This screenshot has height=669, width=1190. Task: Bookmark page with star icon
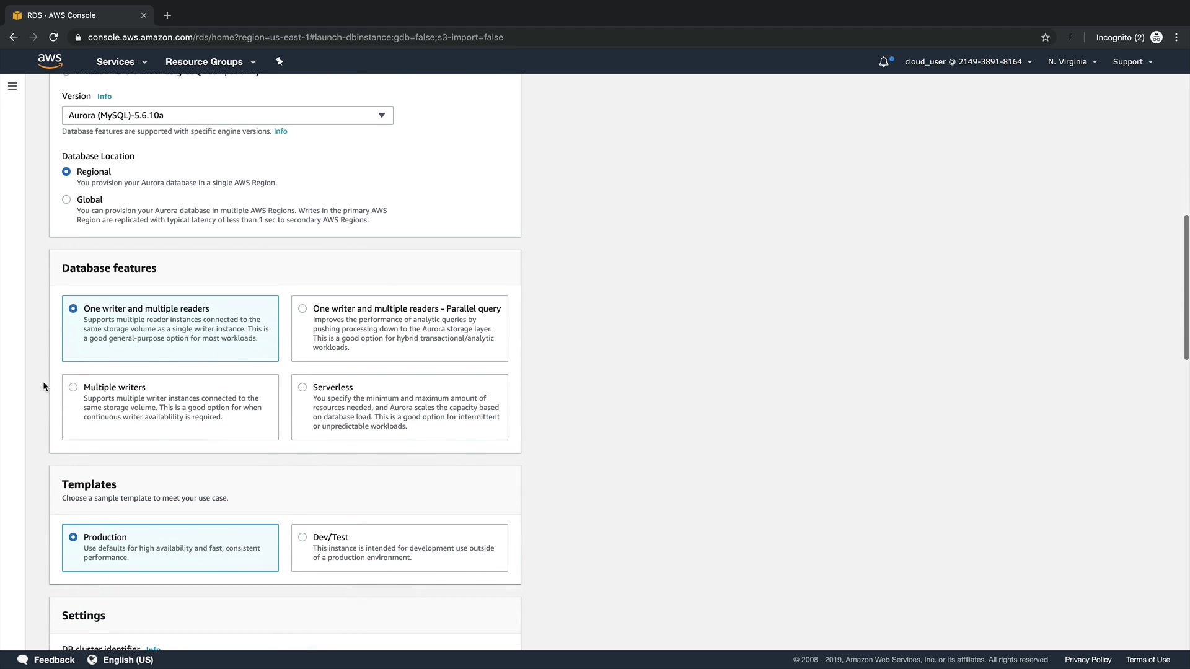1046,37
